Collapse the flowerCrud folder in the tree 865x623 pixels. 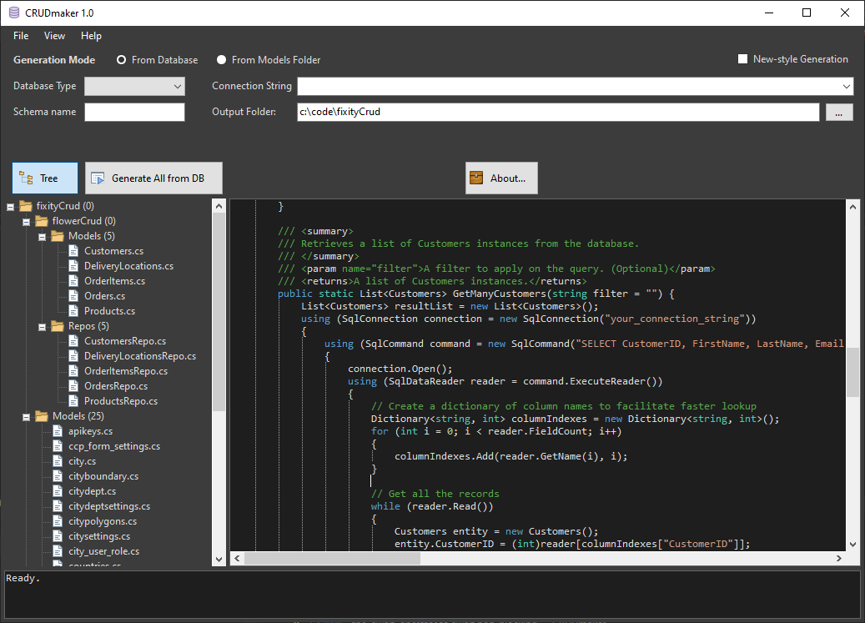pyautogui.click(x=26, y=220)
